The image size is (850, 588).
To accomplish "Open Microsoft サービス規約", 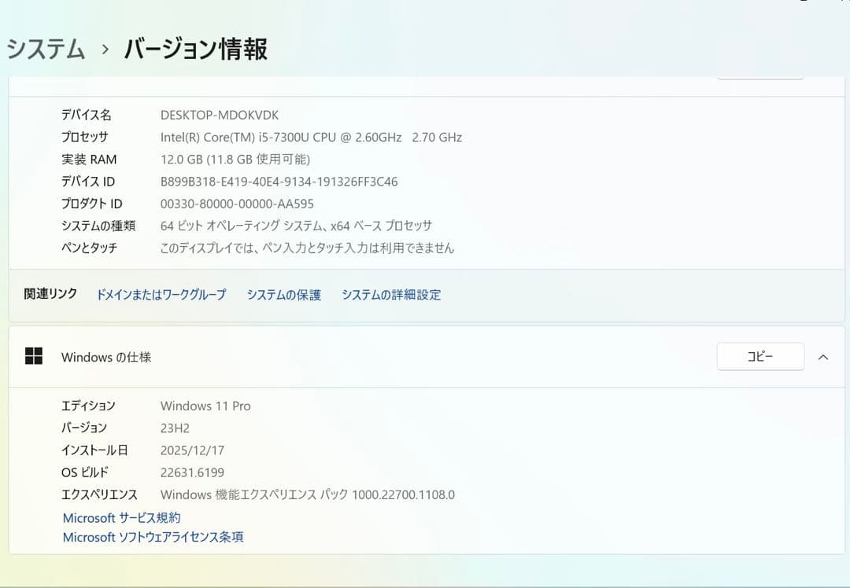I will [120, 517].
